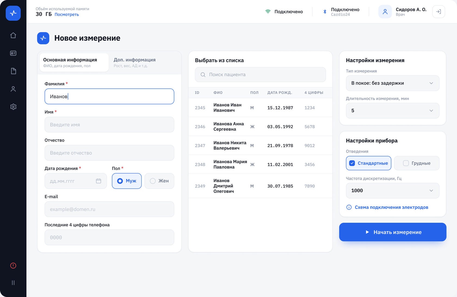
Task: Open the documents file sidebar icon
Action: (13, 71)
